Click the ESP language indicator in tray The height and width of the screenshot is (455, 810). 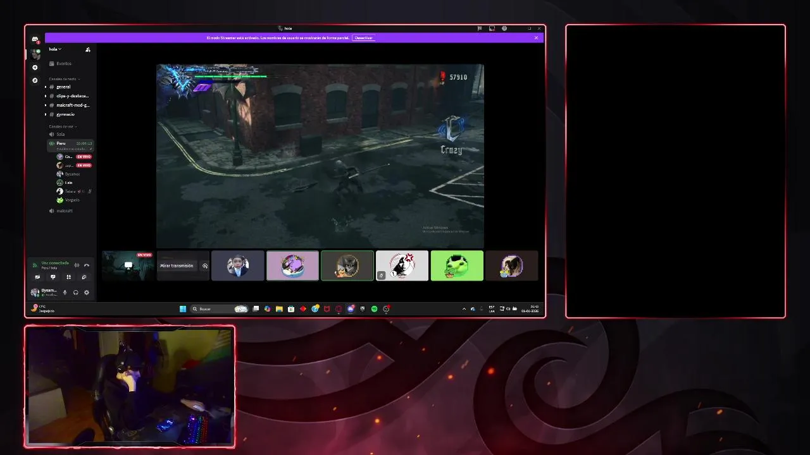click(492, 309)
